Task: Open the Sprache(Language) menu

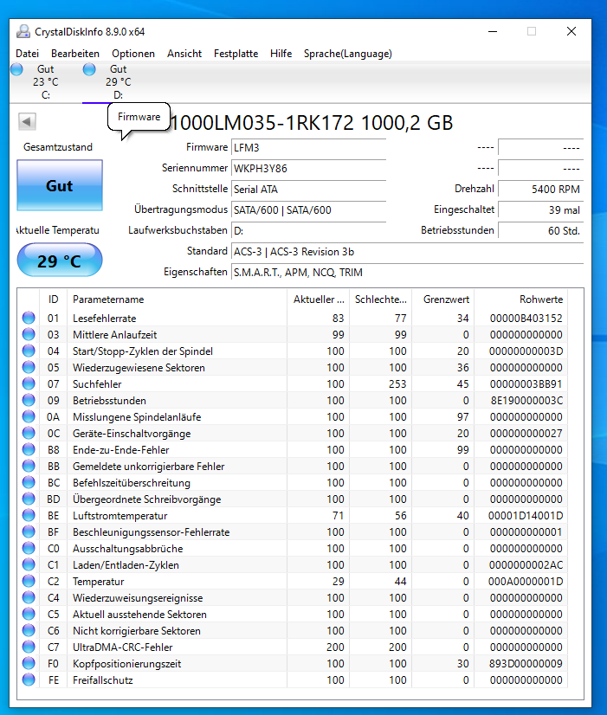Action: click(x=348, y=54)
